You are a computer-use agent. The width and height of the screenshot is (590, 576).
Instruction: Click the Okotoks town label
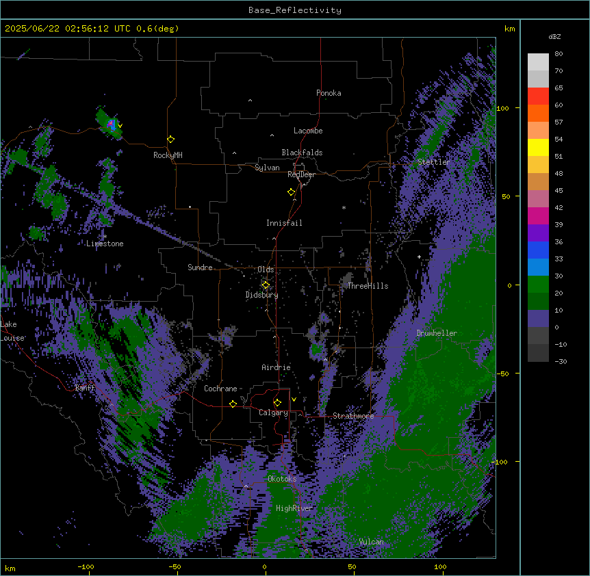coord(282,479)
